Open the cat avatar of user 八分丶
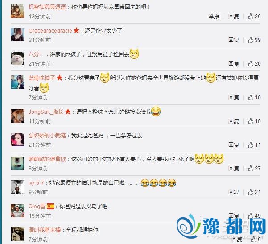The image size is (268, 244). 17,58
